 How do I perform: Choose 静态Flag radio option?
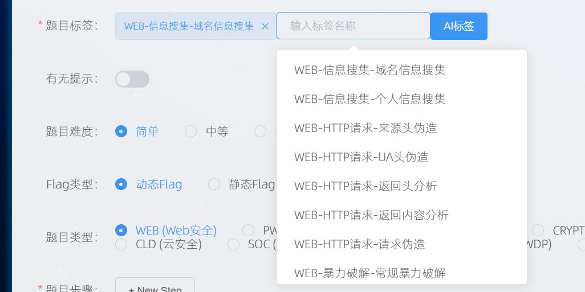pyautogui.click(x=214, y=184)
